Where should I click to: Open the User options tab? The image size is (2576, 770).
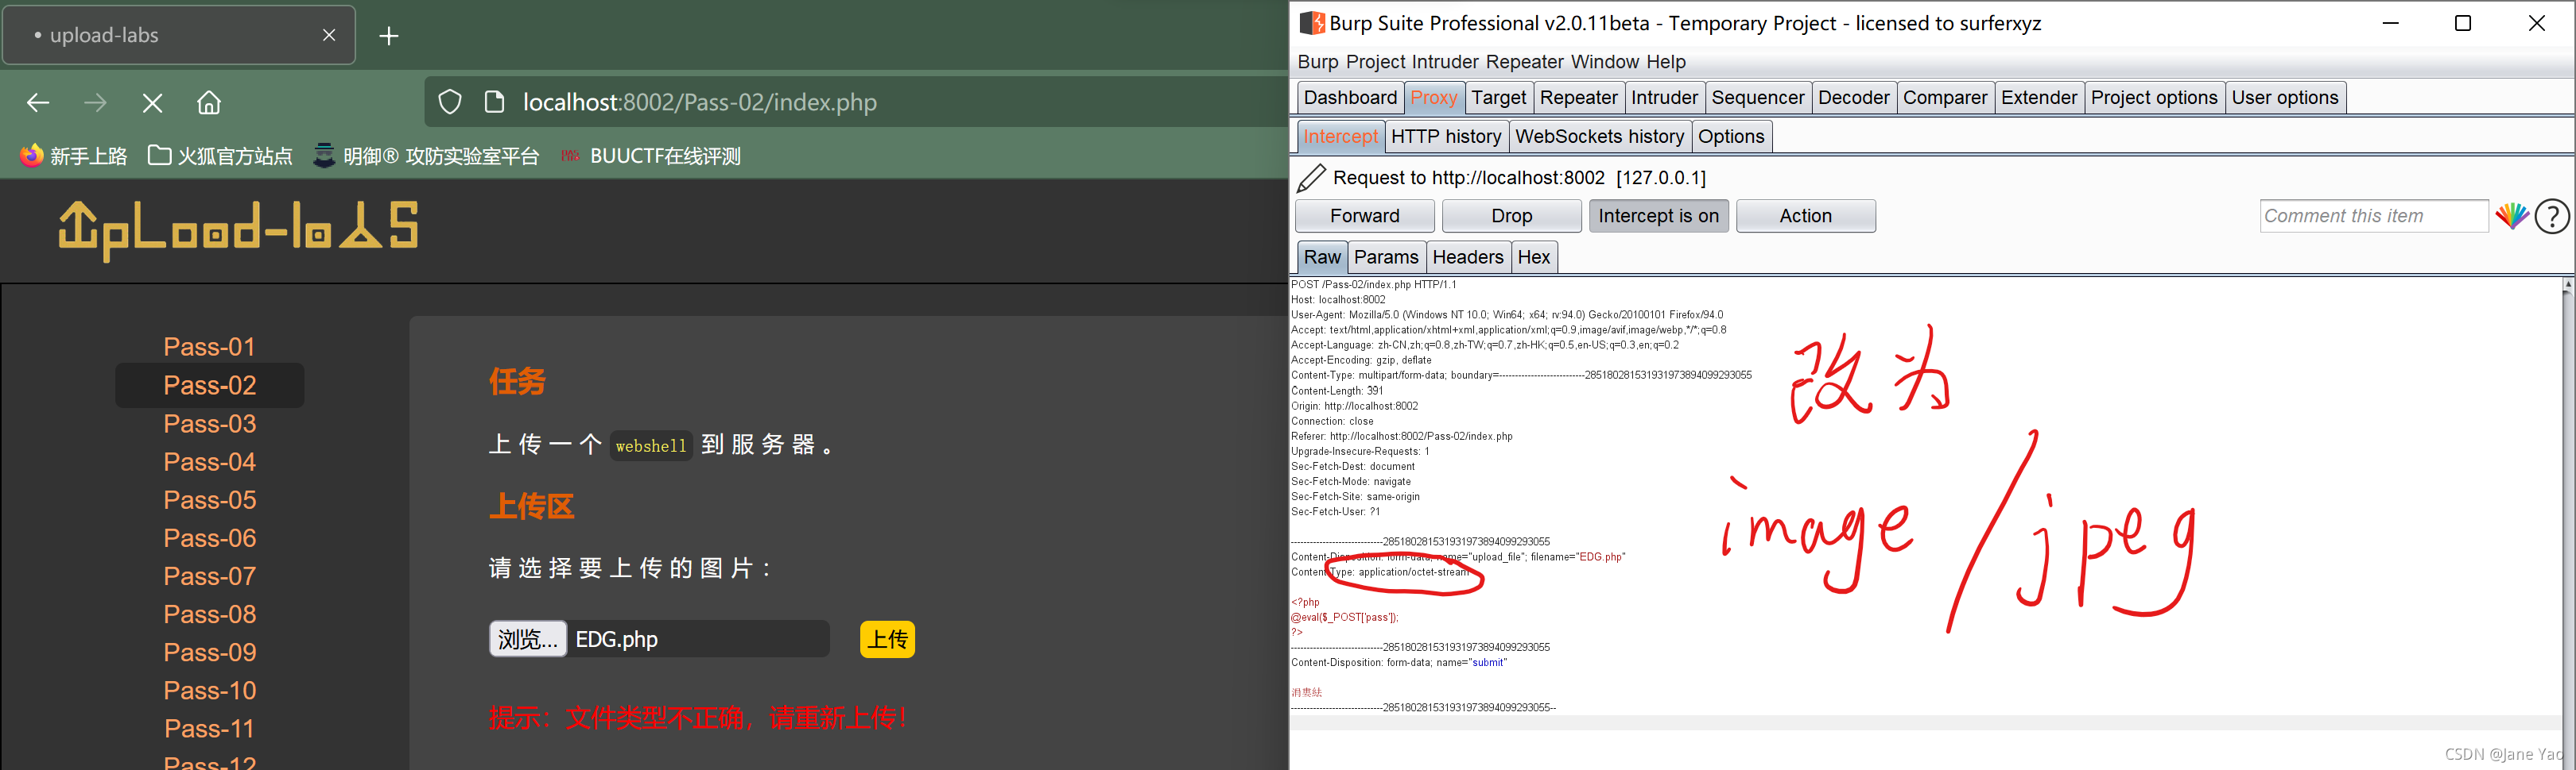click(2284, 98)
